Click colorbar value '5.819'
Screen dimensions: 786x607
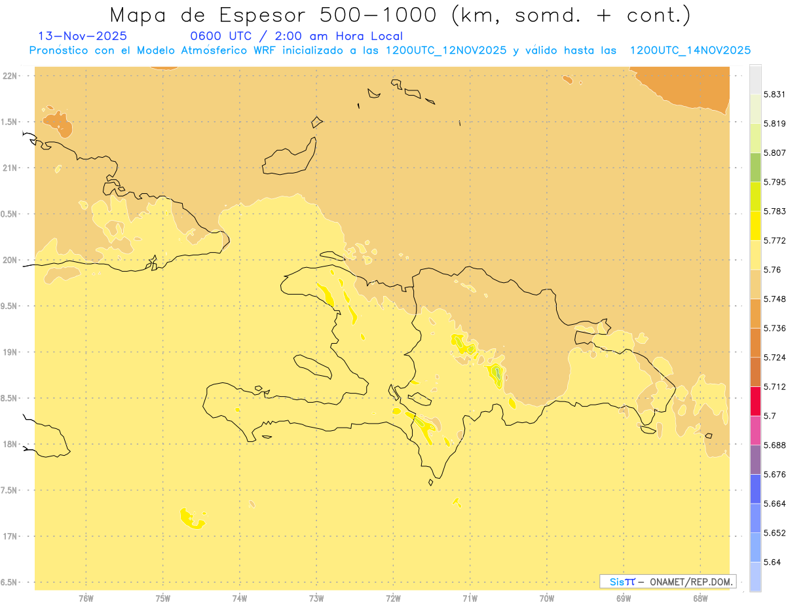click(775, 124)
